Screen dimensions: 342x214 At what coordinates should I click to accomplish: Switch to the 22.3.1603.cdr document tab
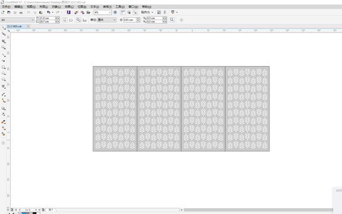(14, 26)
